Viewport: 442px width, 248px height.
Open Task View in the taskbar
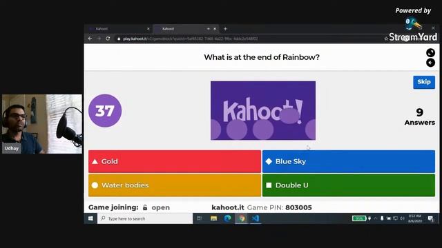(x=200, y=218)
